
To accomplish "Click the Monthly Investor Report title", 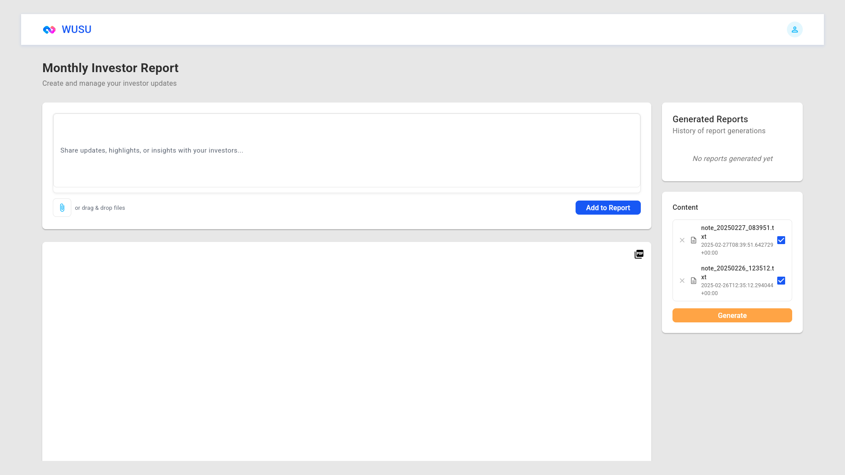I will (x=110, y=68).
